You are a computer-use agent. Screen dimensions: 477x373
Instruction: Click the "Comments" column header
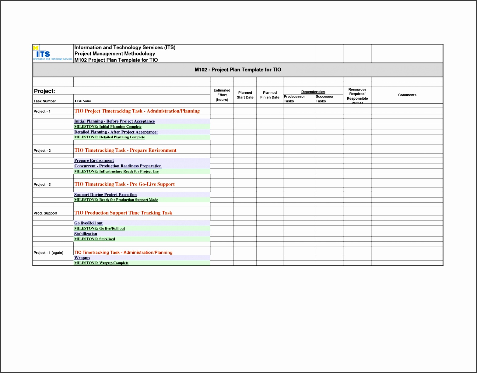pos(407,95)
